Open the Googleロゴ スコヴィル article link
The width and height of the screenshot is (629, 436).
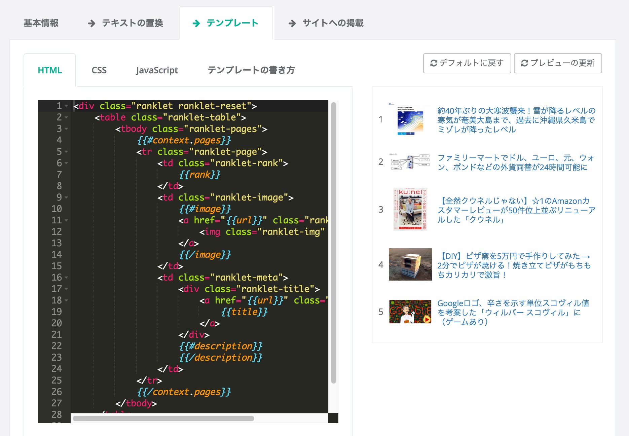point(513,313)
